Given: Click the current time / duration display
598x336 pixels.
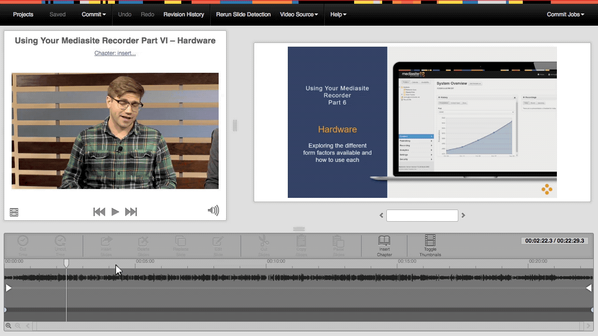Looking at the screenshot, I should [555, 241].
